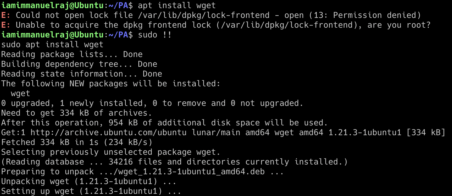Click the 'Fetched 334 kB in 1s' line
This screenshot has height=196, width=452.
pos(77,142)
